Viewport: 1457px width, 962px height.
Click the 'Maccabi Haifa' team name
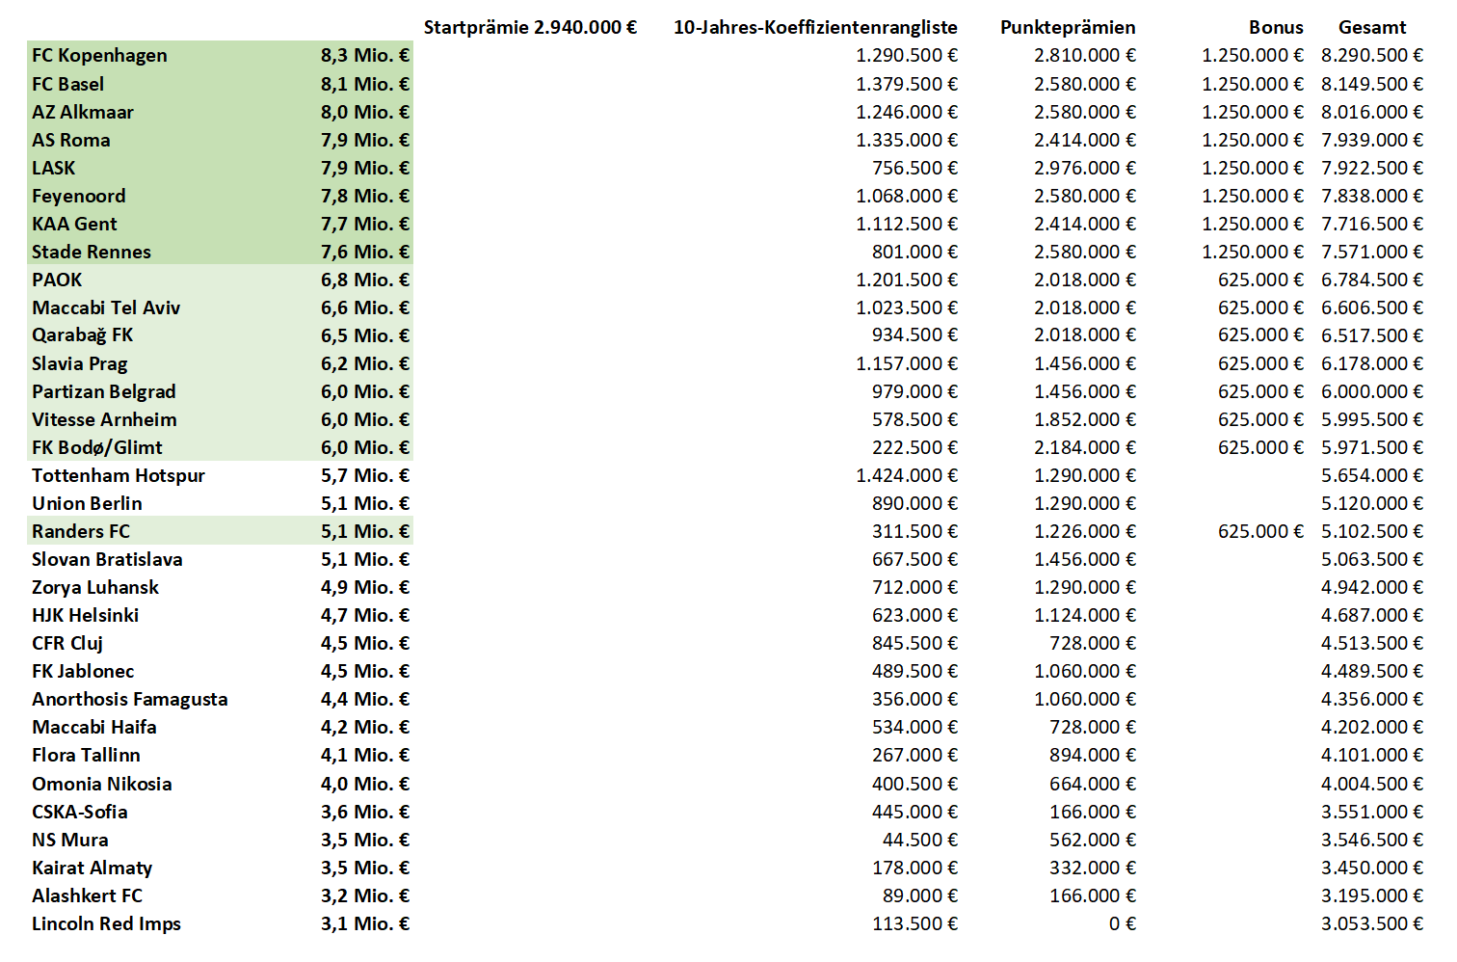point(93,727)
